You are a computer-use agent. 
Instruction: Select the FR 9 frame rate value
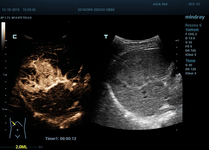pos(188,47)
